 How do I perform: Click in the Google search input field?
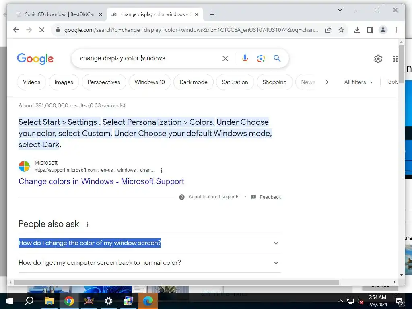148,58
